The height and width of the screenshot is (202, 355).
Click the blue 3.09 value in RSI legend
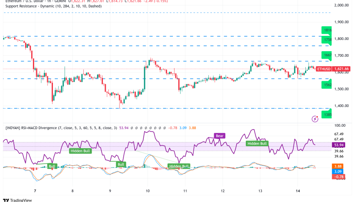click(183, 128)
